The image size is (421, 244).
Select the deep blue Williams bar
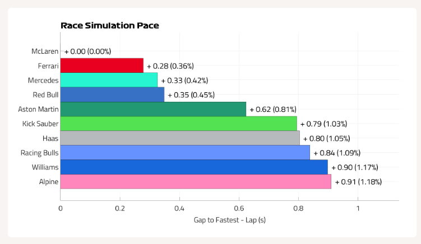pyautogui.click(x=194, y=167)
